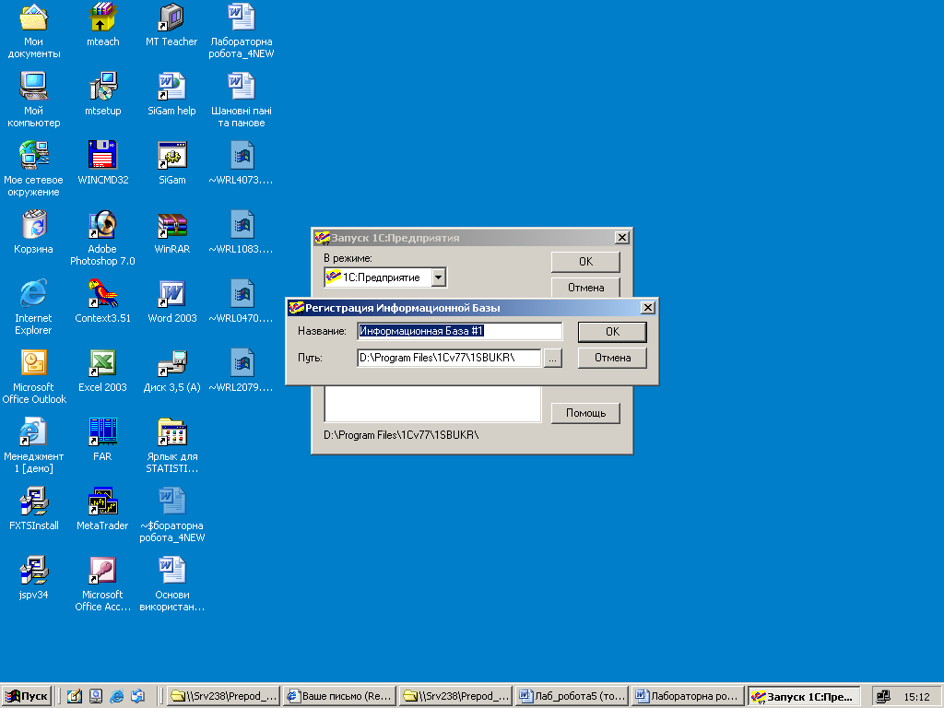944x708 pixels.
Task: Launch Internet Explorer from quick launch
Action: point(117,696)
